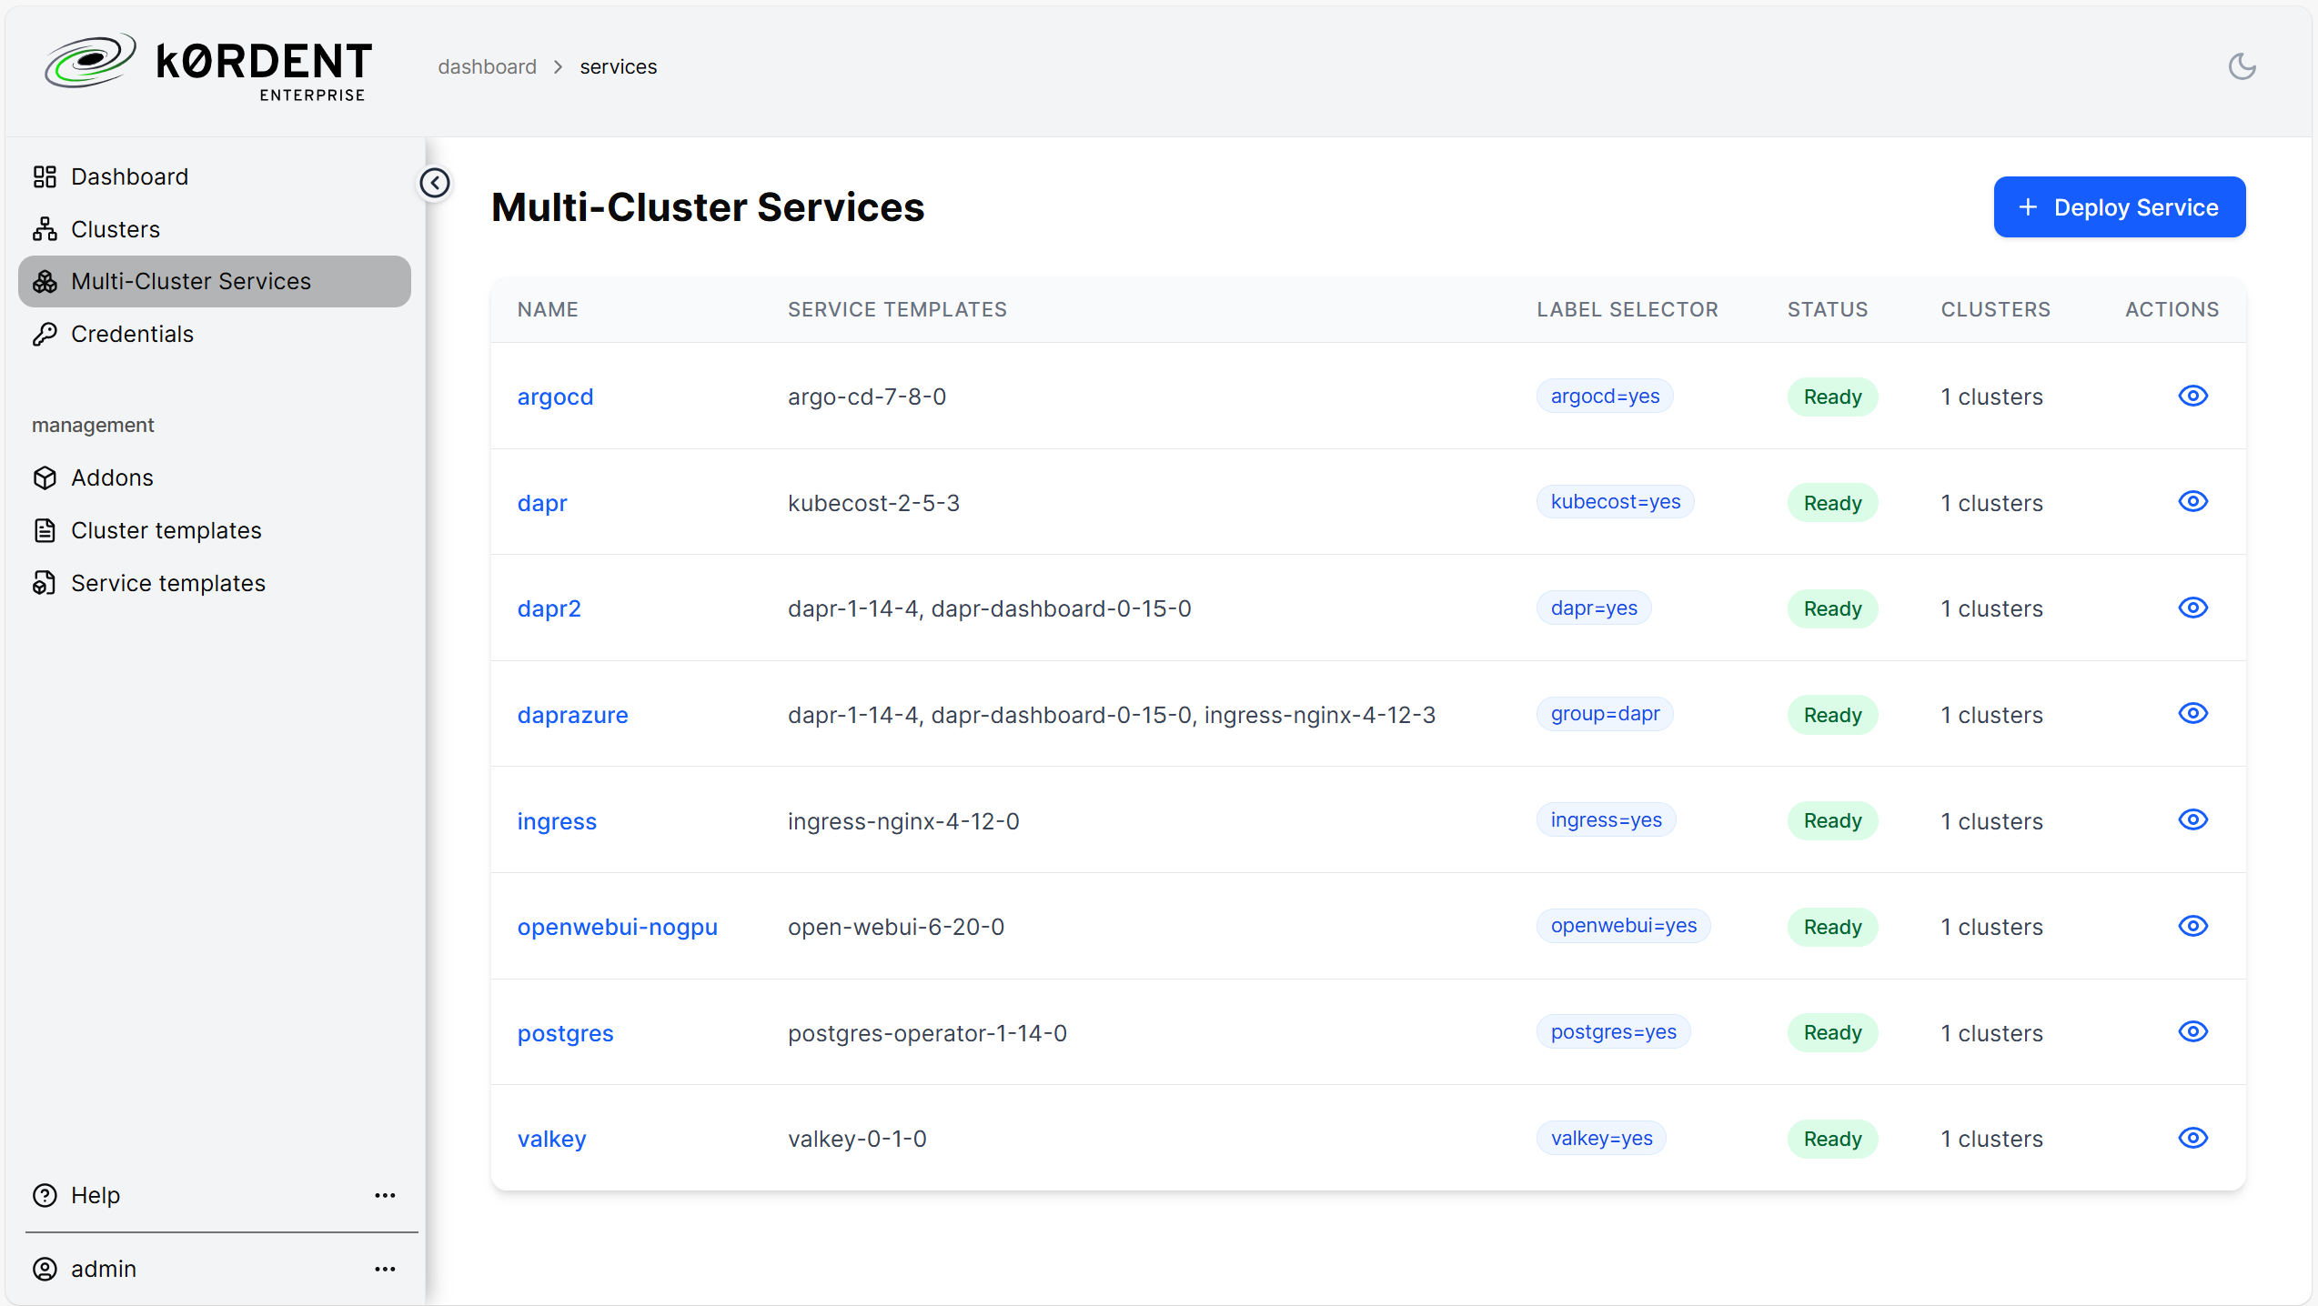Screen dimensions: 2318x1306
Task: Toggle dark mode with the moon icon
Action: (x=2242, y=66)
